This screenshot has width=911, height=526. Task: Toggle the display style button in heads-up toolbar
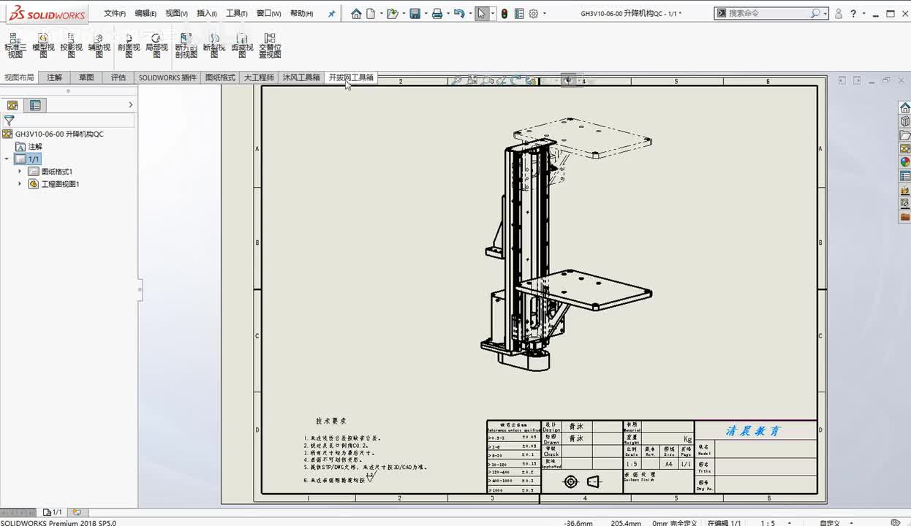click(569, 80)
